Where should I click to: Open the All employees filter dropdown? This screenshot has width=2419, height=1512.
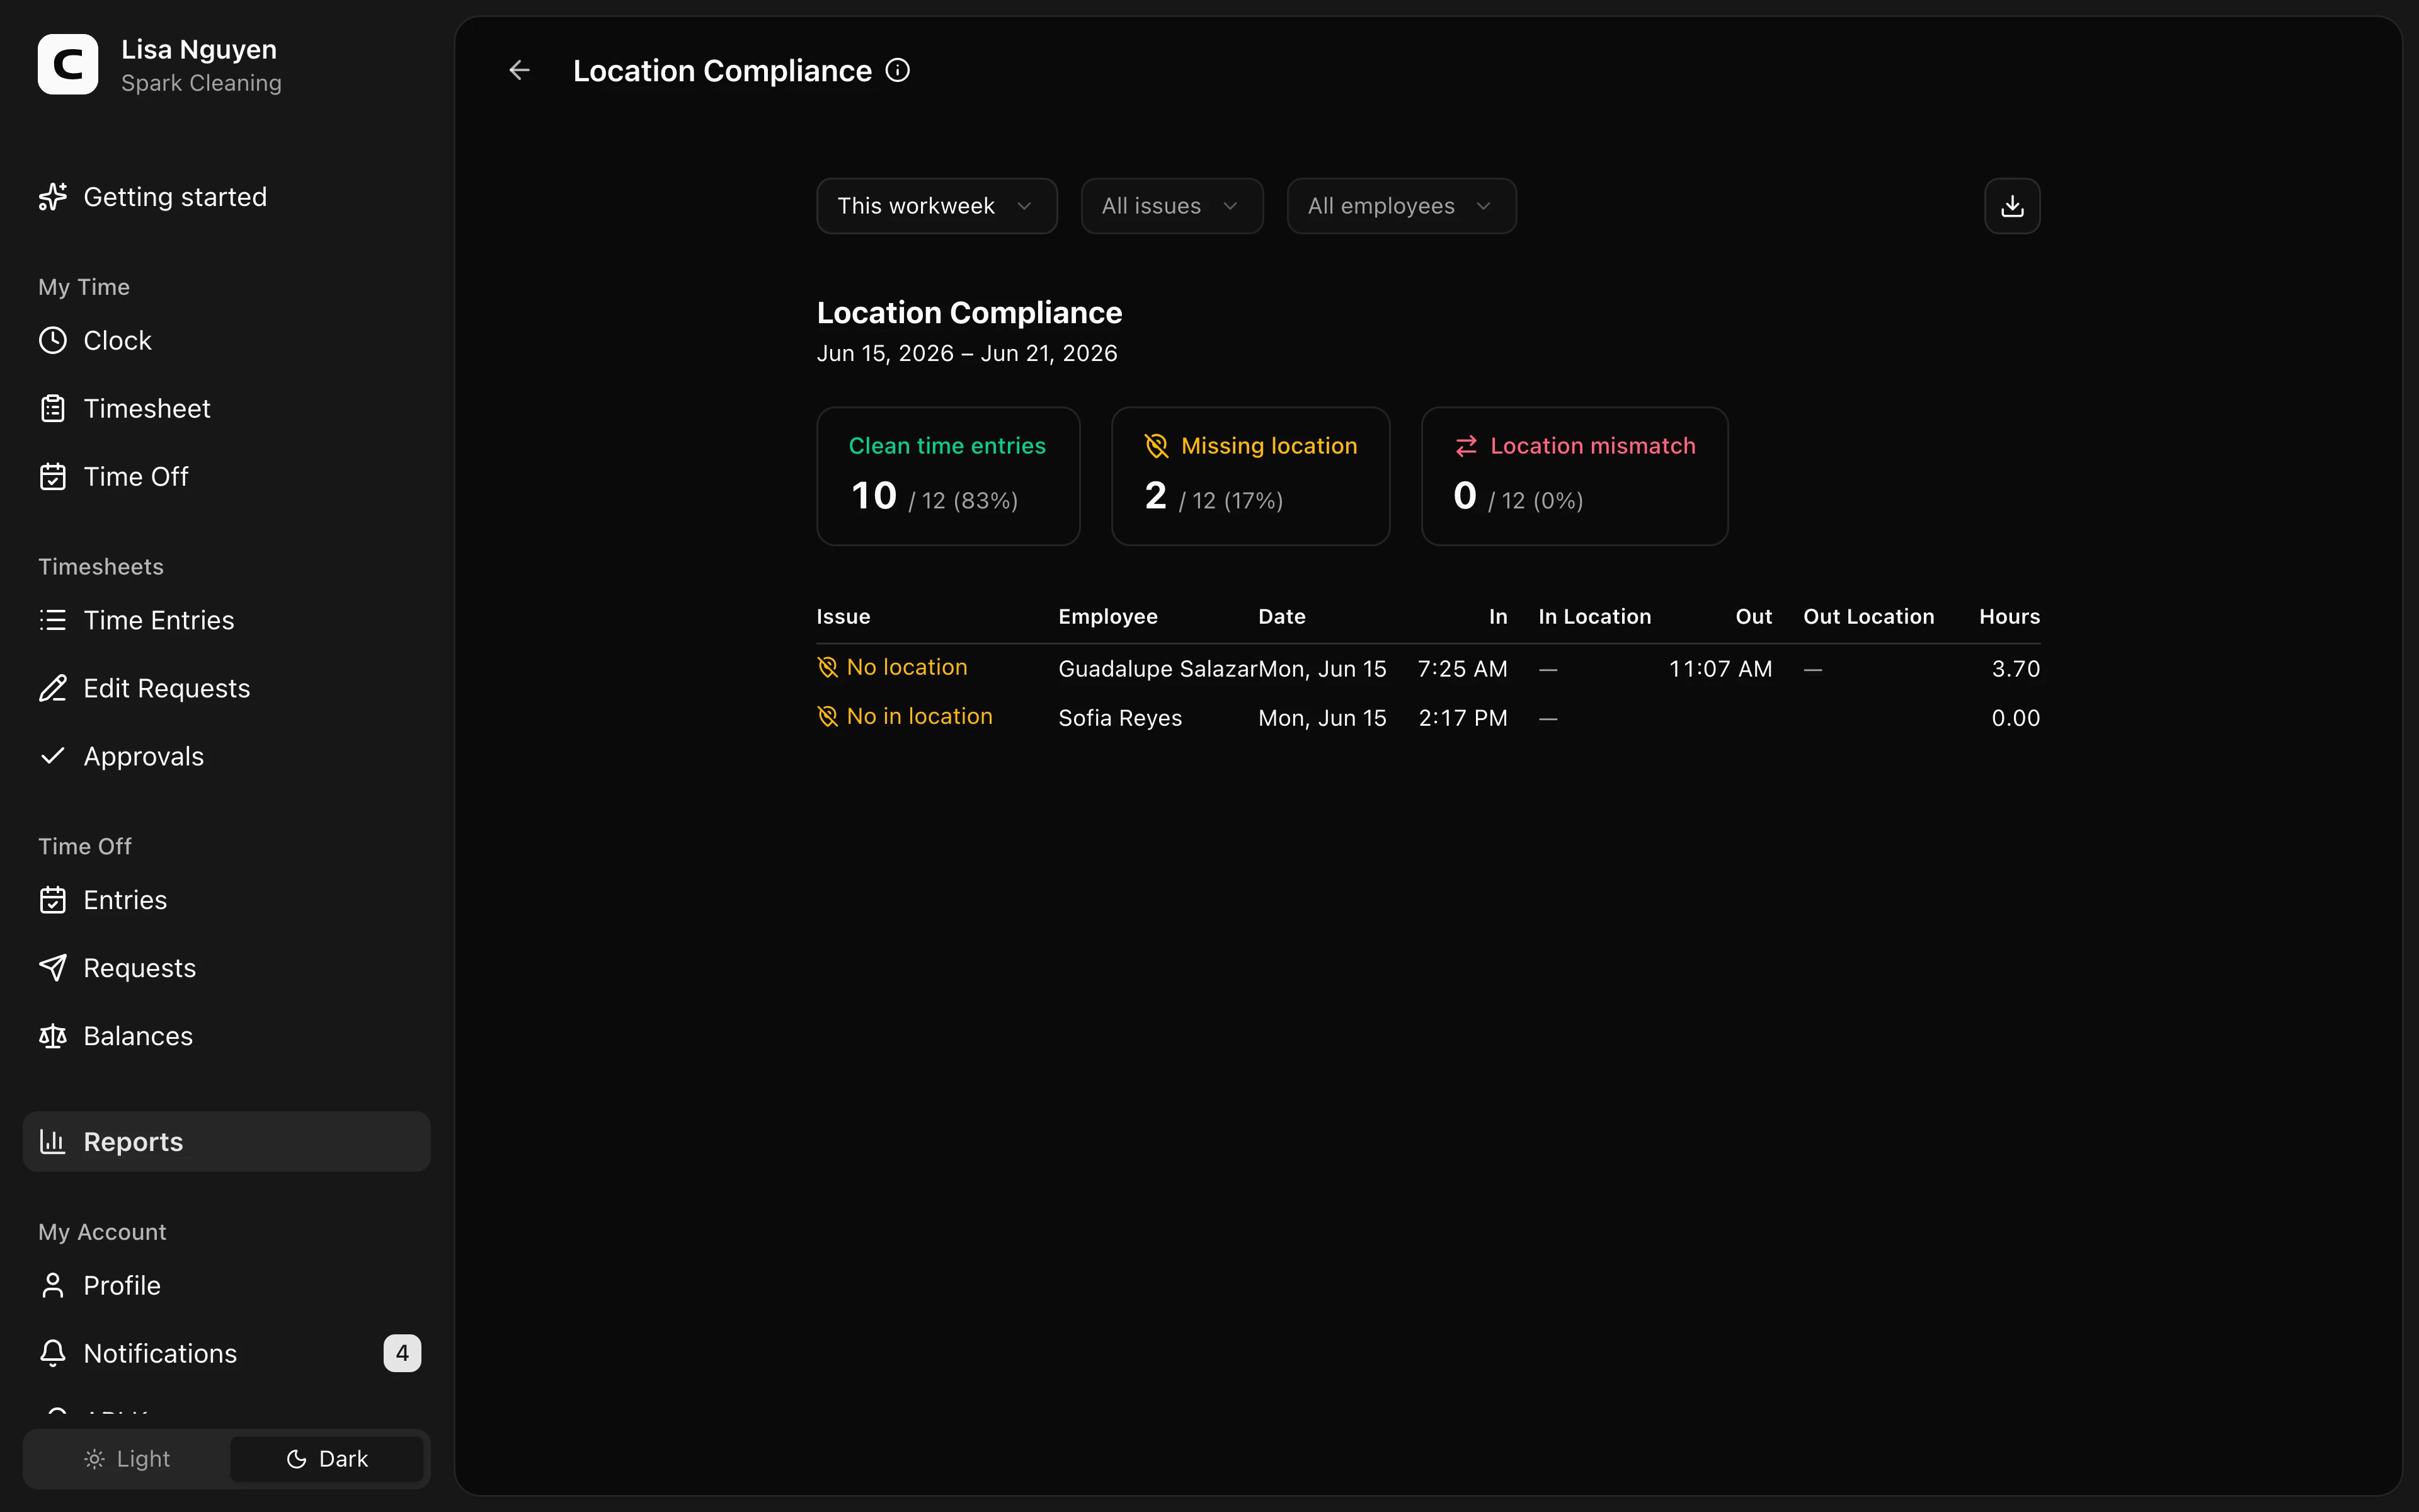[1402, 206]
